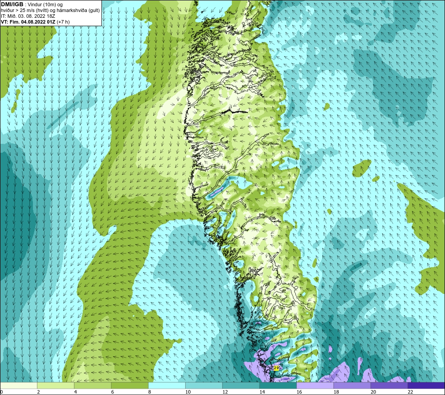Click the yellow 29 maximum gust label
Screen dimensions: 445x395
[276, 368]
